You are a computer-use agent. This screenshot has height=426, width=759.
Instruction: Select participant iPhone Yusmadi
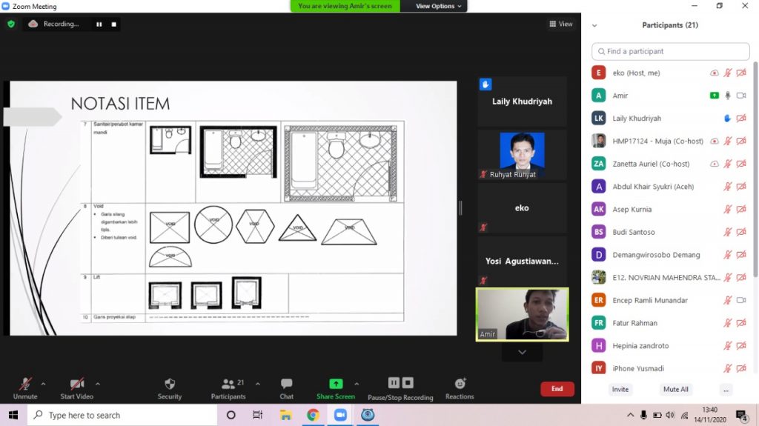670,368
